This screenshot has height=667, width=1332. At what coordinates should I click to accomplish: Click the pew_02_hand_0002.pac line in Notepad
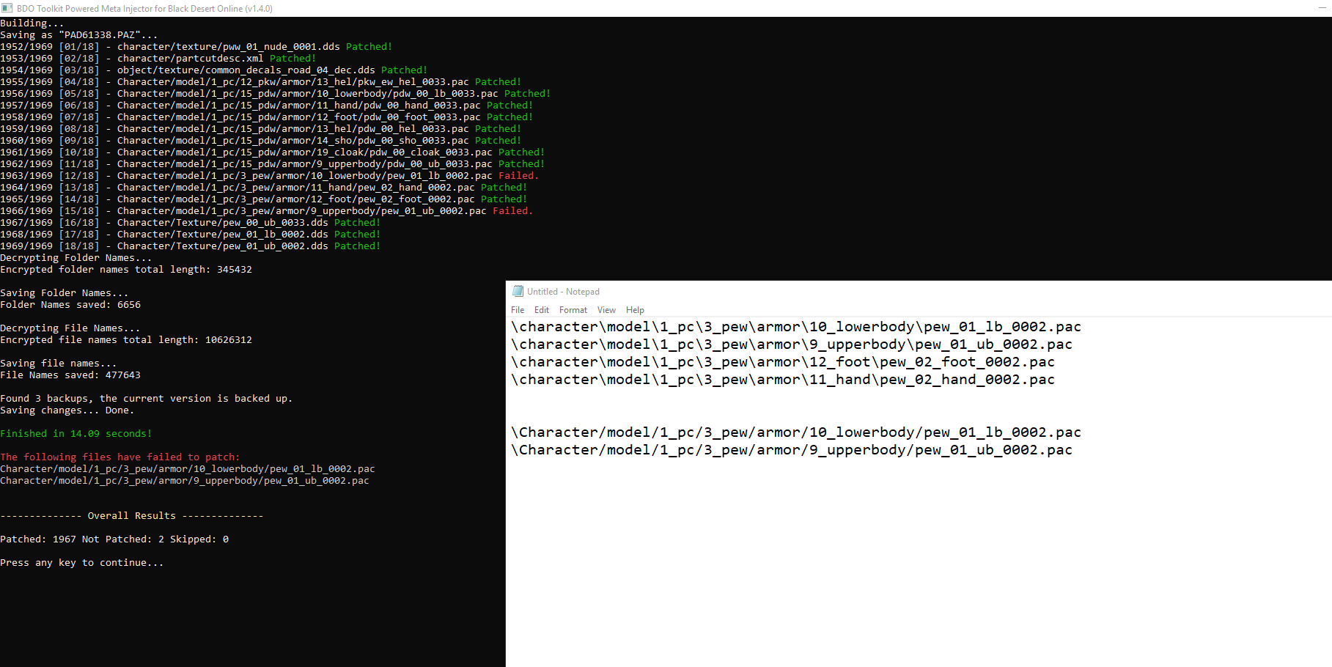(x=782, y=380)
